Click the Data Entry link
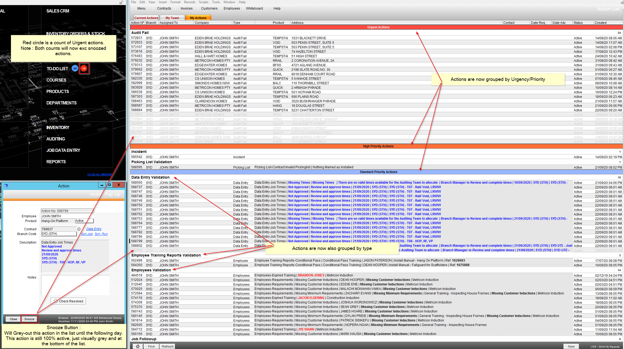 [x=94, y=229]
